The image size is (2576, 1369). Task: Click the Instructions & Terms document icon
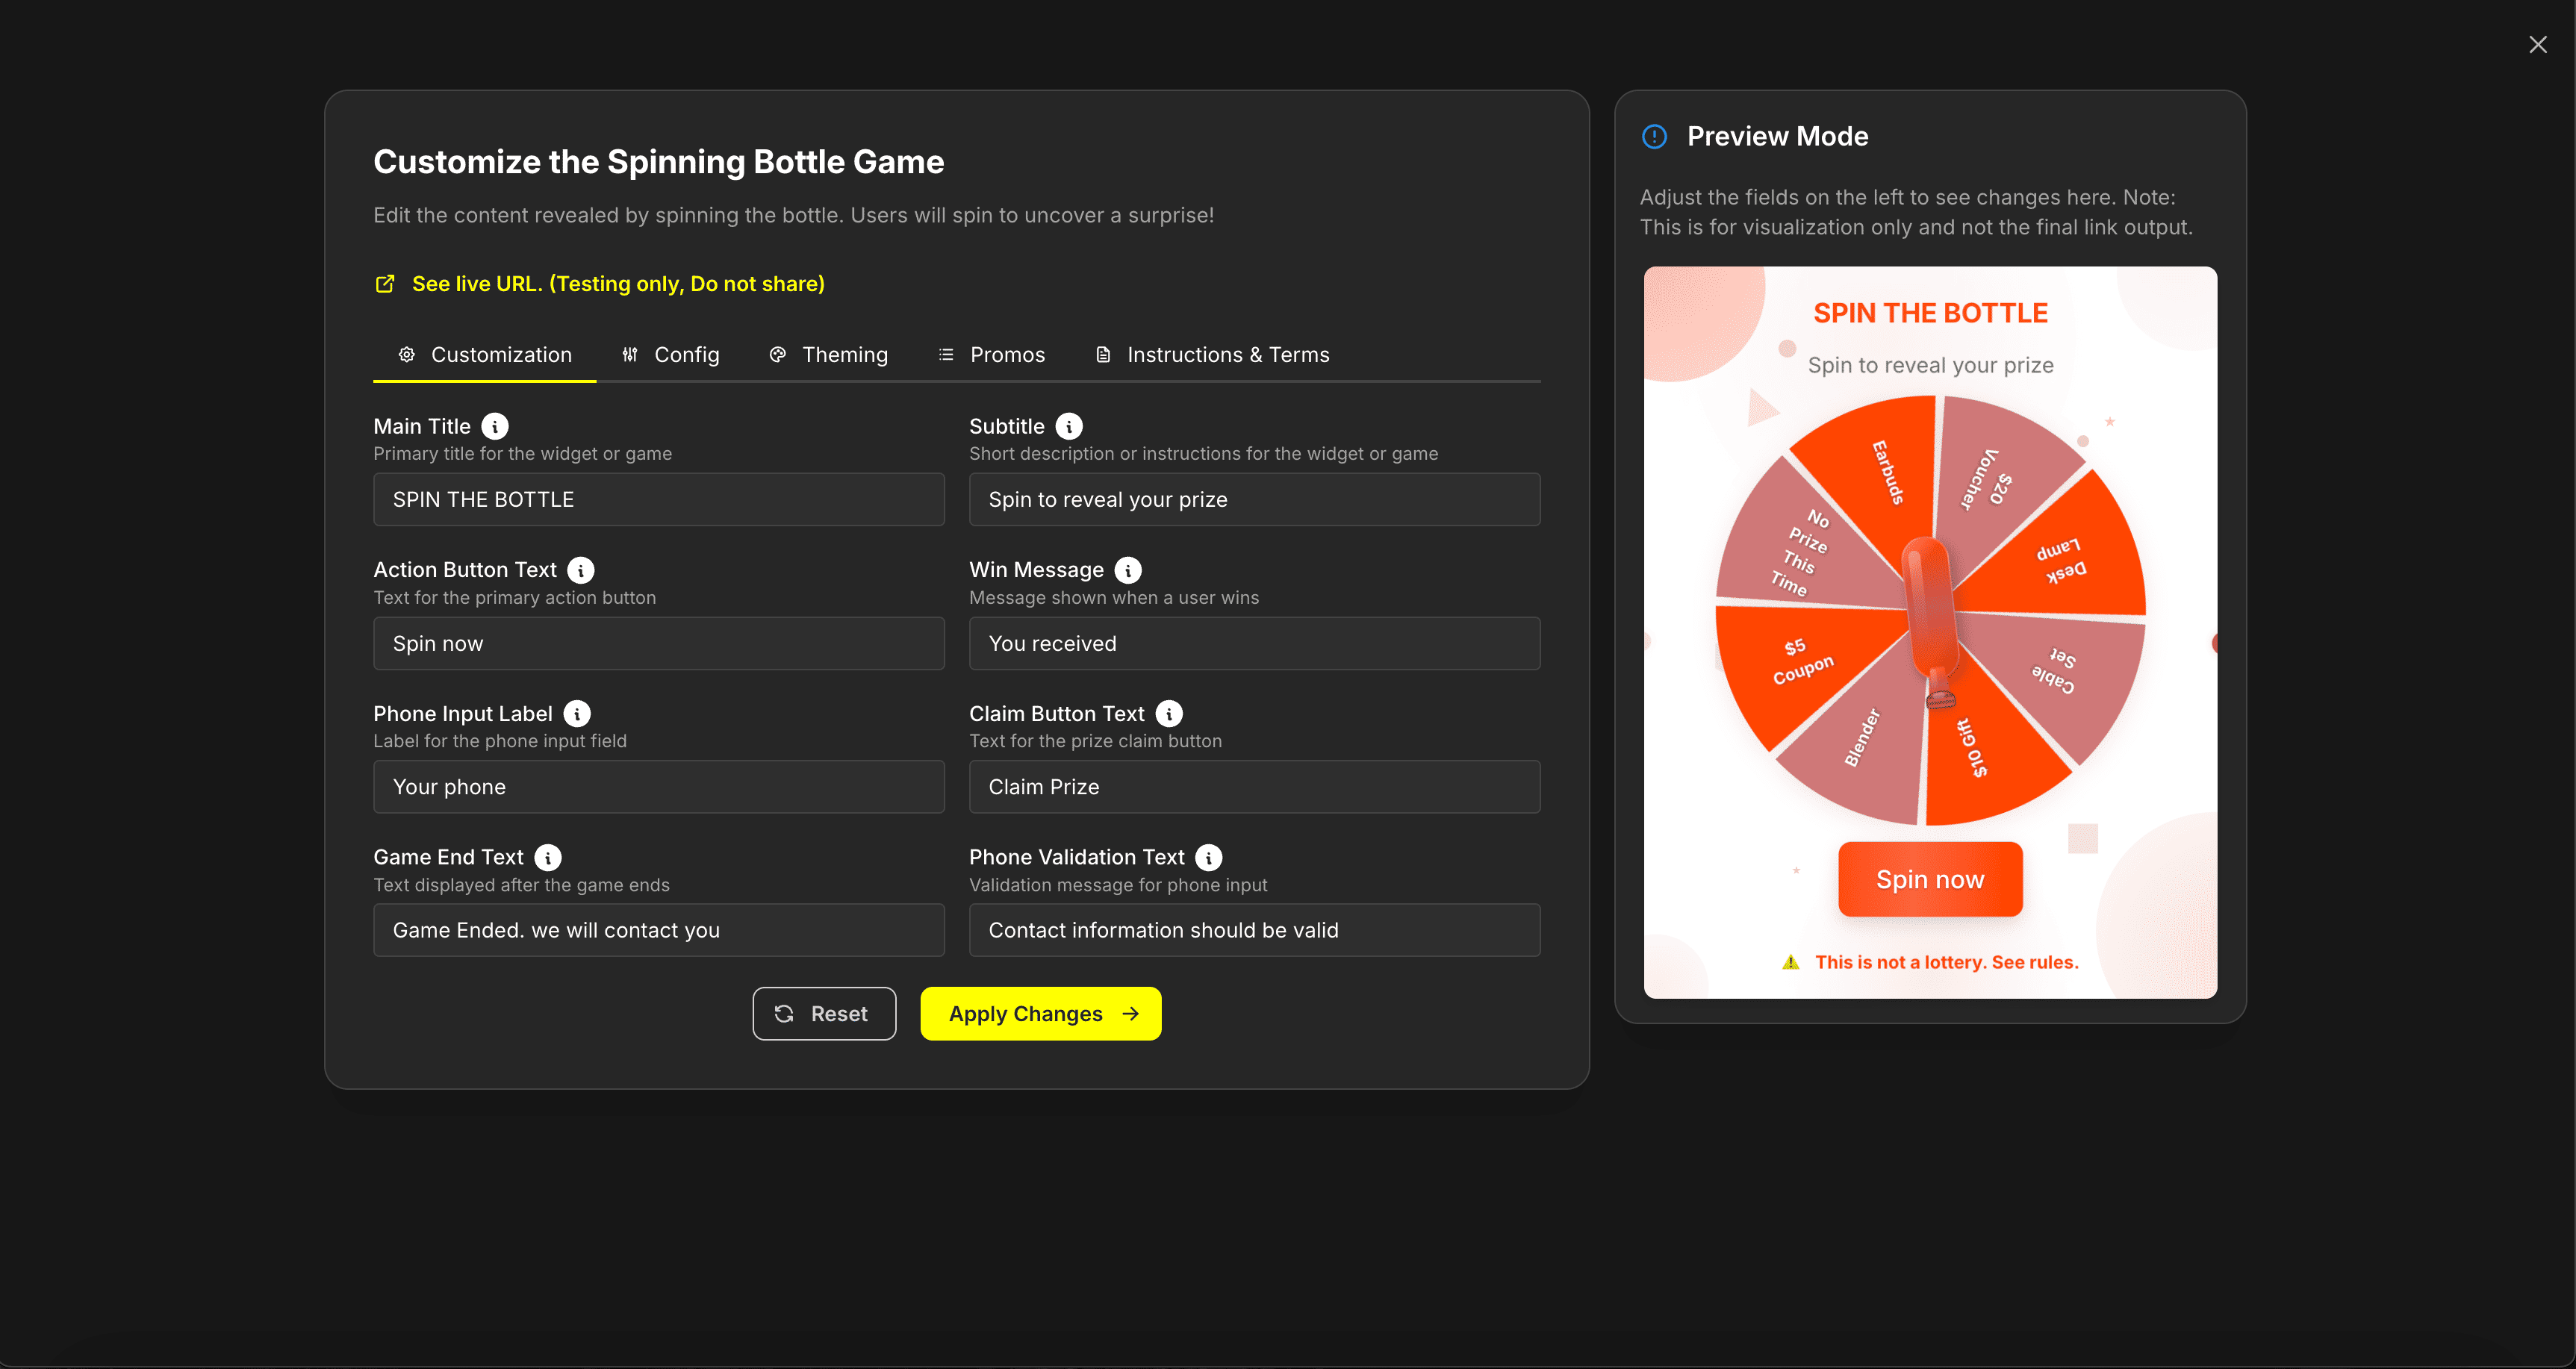click(1103, 354)
